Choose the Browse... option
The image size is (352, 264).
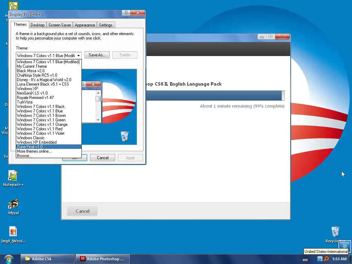(x=48, y=156)
